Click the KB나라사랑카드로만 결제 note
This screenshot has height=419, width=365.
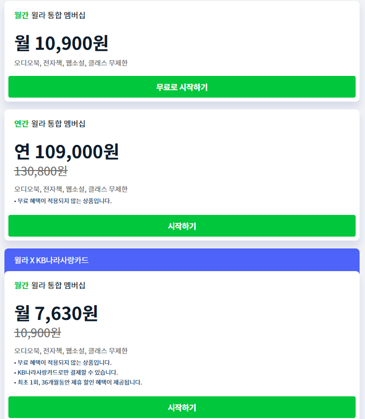(66, 372)
